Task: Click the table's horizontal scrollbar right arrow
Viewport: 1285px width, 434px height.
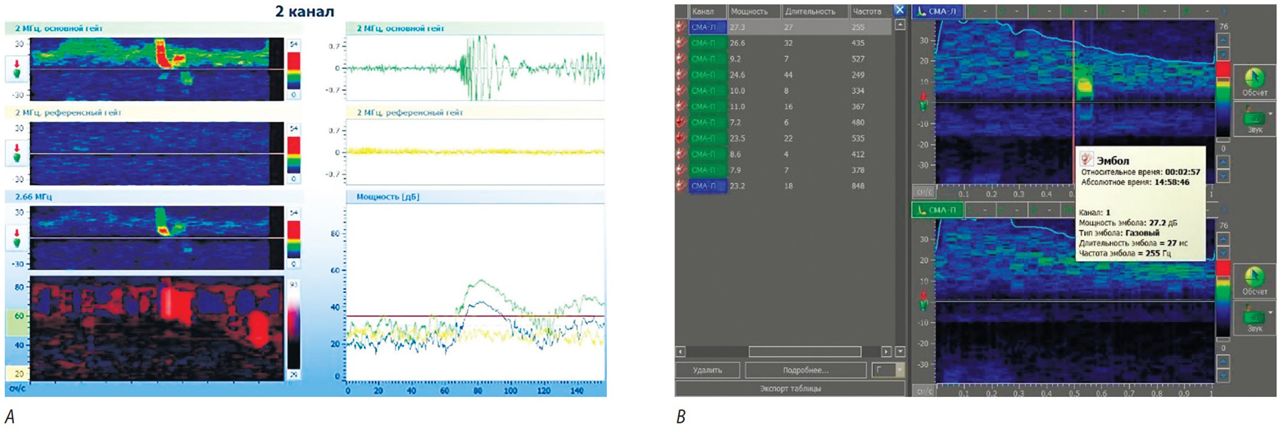Action: point(886,352)
